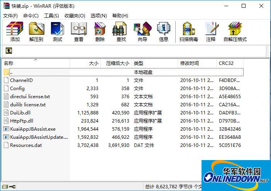Viewport: 271px width, 191px height.
Task: Open the 帮助(H) menu
Action: (120, 16)
